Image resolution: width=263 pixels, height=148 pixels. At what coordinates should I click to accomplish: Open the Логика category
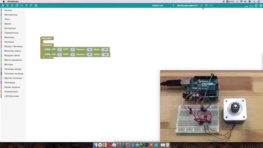coord(8,10)
